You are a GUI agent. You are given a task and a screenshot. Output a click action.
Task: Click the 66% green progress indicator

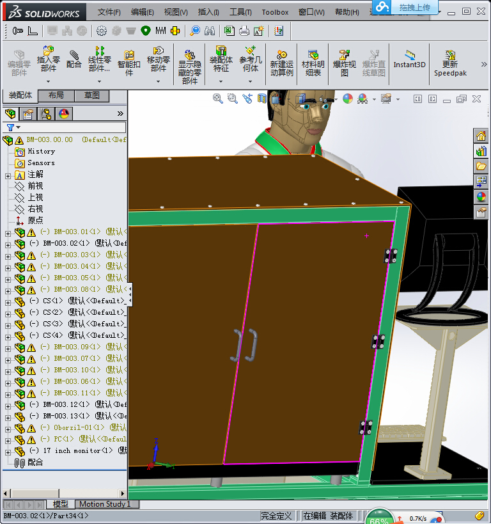(x=378, y=518)
